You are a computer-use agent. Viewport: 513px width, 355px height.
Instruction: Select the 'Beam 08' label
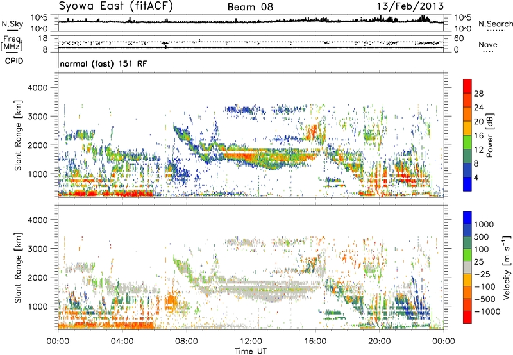click(x=250, y=7)
